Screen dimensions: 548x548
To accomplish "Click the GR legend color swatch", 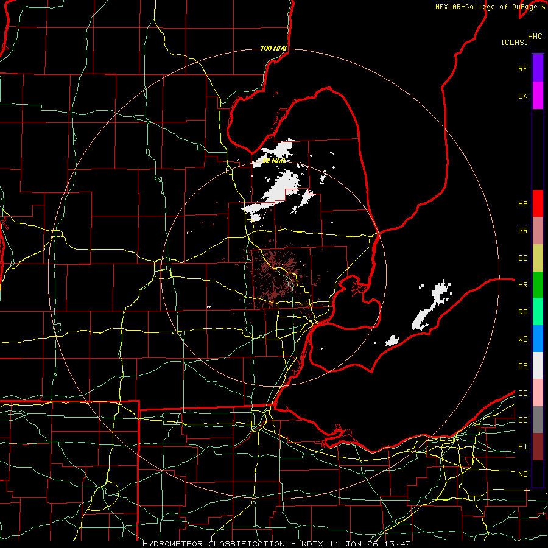I will pos(538,231).
